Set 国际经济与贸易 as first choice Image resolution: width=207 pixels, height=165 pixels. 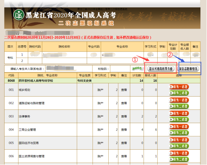pyautogui.click(x=179, y=140)
